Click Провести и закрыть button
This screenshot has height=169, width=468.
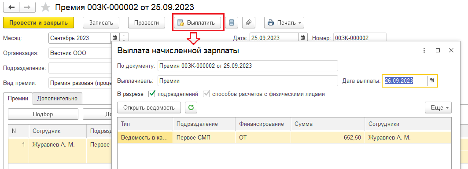point(38,23)
